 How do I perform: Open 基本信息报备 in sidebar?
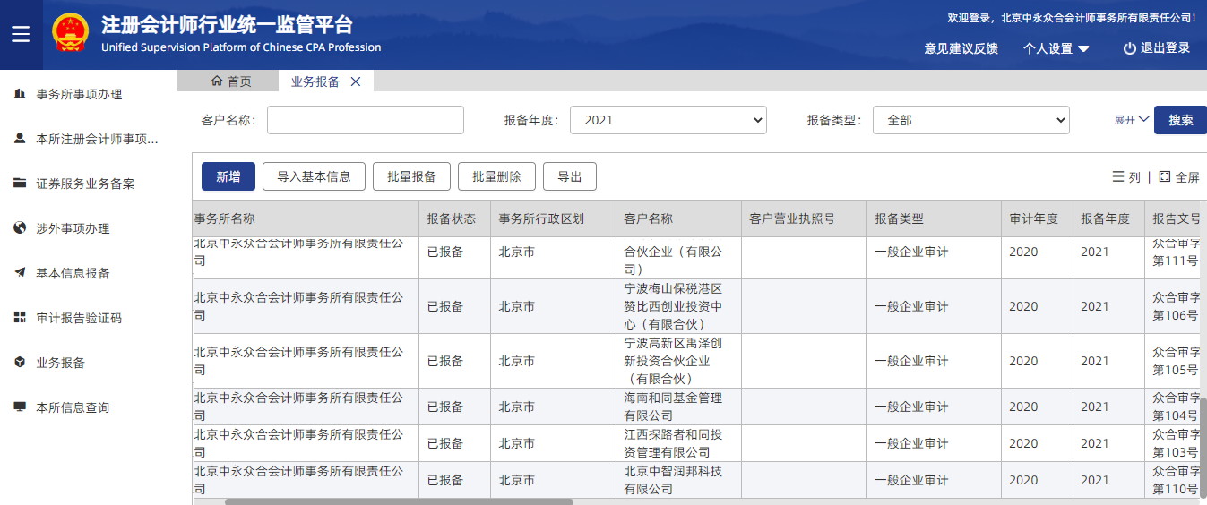(x=73, y=273)
